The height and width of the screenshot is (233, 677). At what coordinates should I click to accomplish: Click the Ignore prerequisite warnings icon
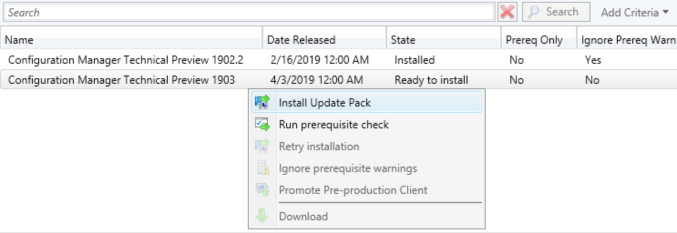[262, 168]
